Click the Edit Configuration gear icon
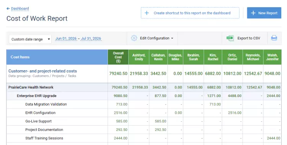This screenshot has width=287, height=145. click(134, 38)
